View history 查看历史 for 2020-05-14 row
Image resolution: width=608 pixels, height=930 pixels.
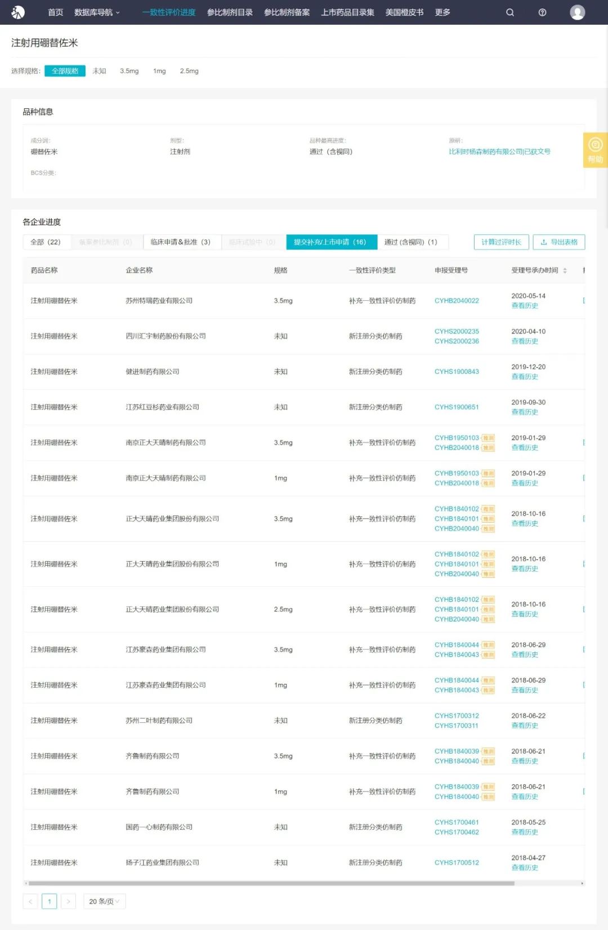point(525,306)
